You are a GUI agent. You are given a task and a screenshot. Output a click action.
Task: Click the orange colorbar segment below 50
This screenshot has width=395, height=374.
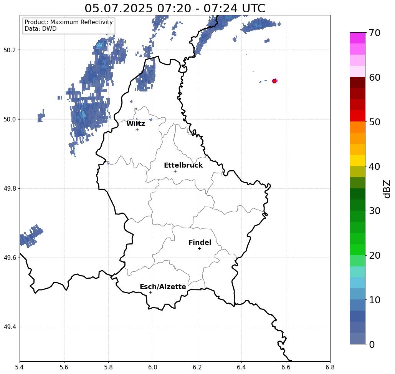[357, 127]
